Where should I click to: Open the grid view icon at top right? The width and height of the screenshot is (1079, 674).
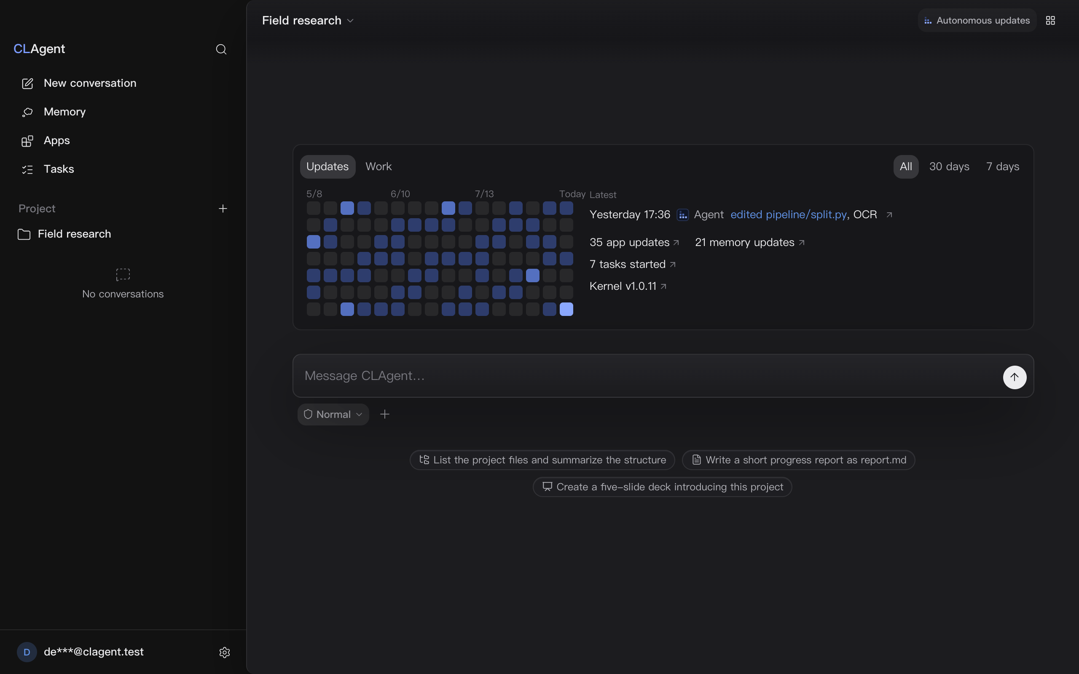1050,21
